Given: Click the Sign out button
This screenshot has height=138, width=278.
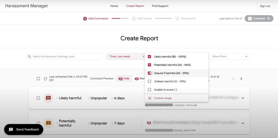Looking at the screenshot, I should pyautogui.click(x=265, y=6).
